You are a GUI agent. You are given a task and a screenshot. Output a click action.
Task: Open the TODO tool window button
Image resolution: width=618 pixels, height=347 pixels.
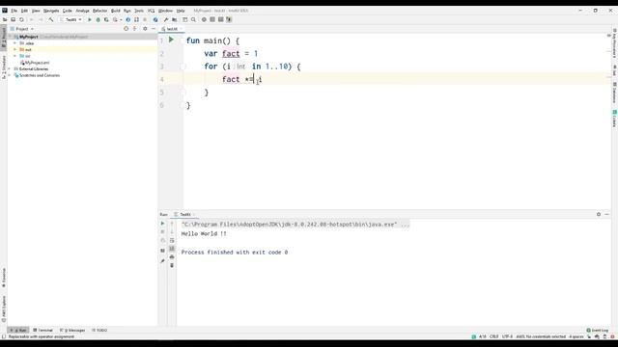click(99, 330)
